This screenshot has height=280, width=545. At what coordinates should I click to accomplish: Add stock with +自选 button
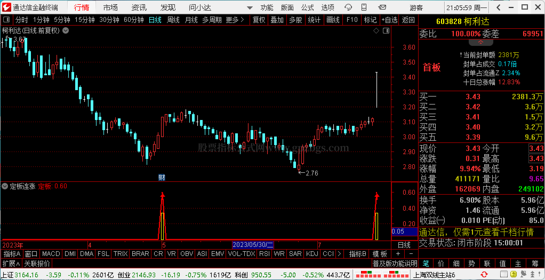(x=389, y=20)
